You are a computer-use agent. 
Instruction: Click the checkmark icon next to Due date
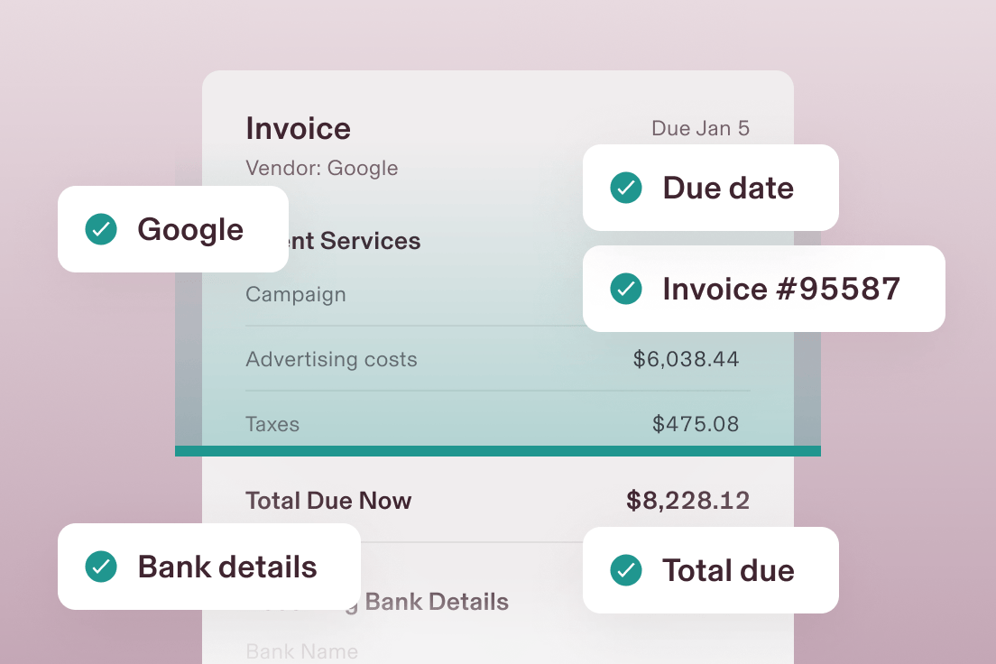point(626,188)
